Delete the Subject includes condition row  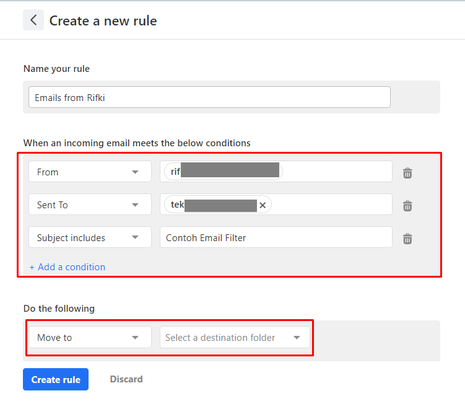407,238
